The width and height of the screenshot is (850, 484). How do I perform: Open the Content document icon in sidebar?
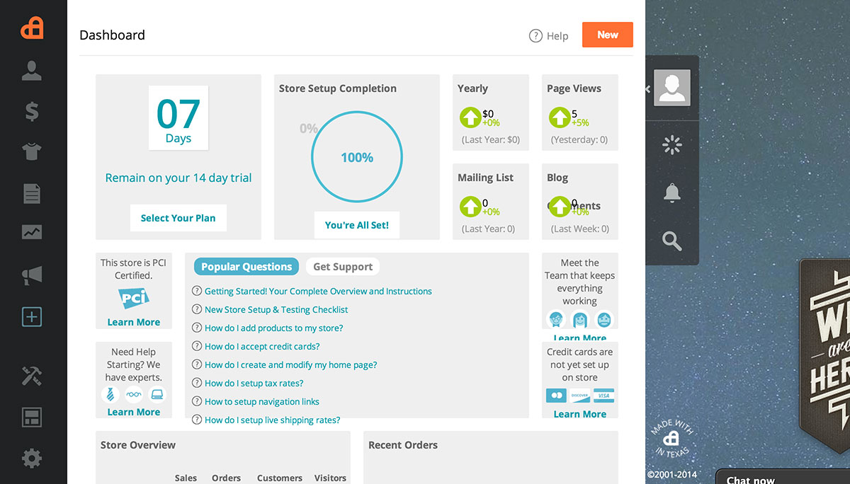click(32, 193)
